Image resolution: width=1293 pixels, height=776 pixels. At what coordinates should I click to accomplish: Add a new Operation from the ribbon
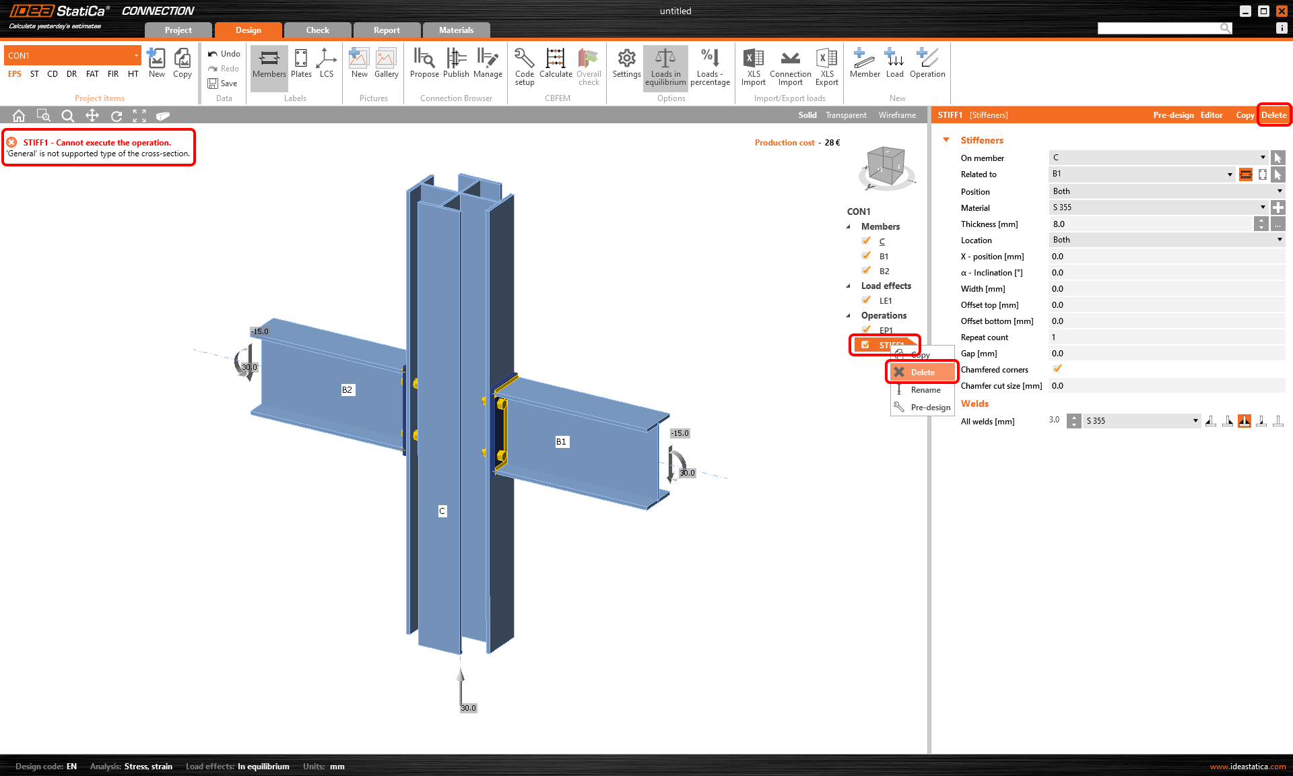927,64
